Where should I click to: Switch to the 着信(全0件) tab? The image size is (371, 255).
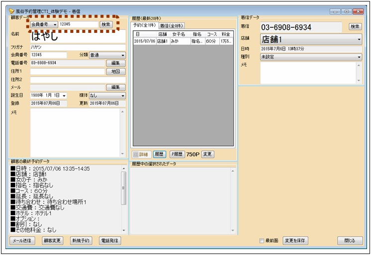[171, 25]
